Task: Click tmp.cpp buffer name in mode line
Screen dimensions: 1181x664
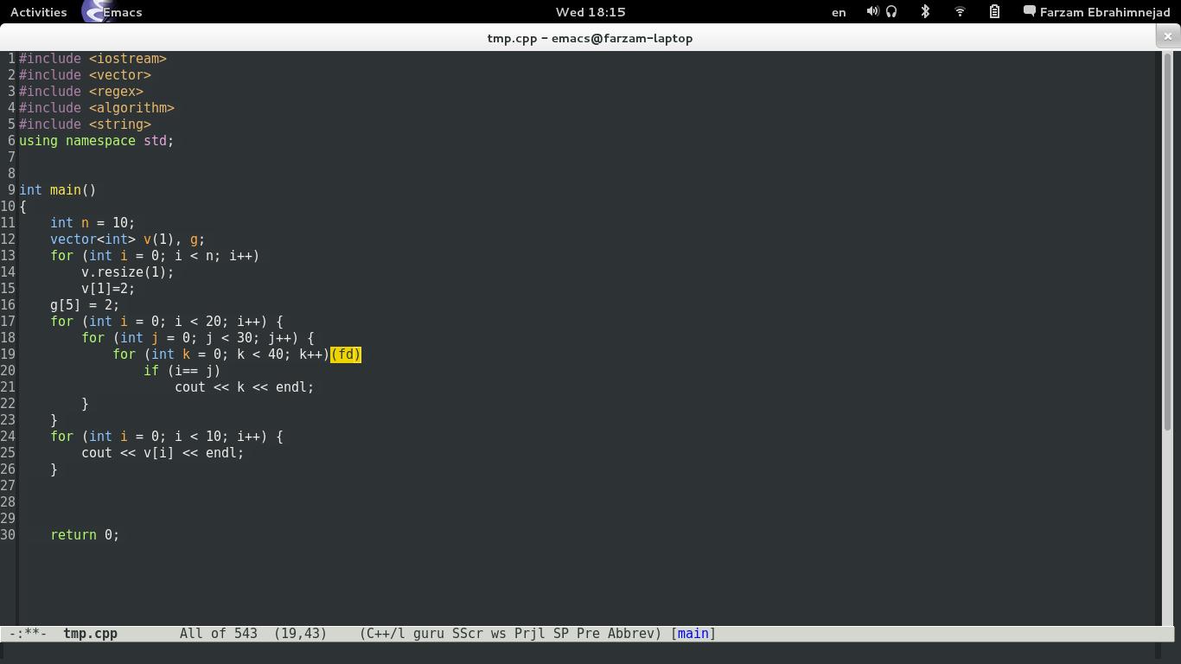Action: [x=90, y=634]
